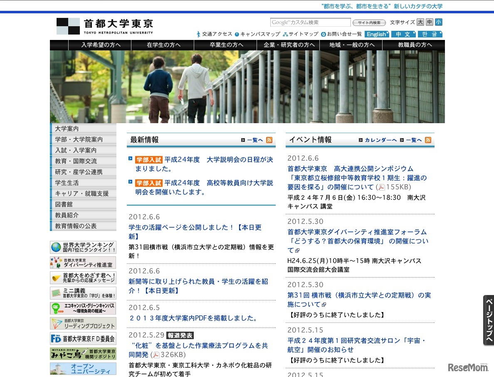Select 教育情報の公表 in side menu
The width and height of the screenshot is (494, 377).
[83, 226]
